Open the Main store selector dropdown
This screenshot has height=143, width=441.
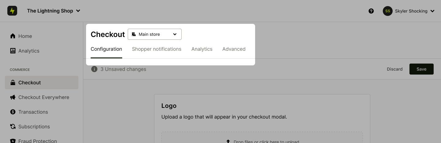point(154,34)
